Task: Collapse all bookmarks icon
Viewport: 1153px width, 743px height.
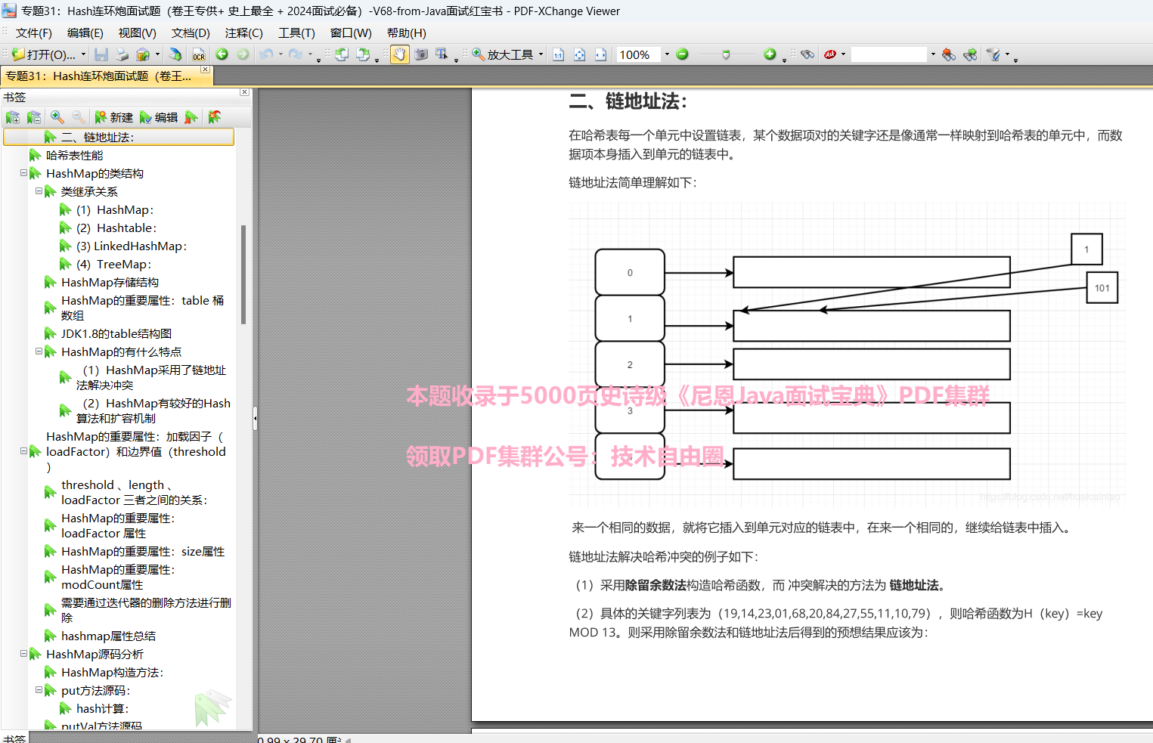Action: (x=34, y=117)
